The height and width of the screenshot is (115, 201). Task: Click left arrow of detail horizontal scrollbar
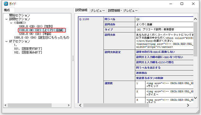(80, 105)
